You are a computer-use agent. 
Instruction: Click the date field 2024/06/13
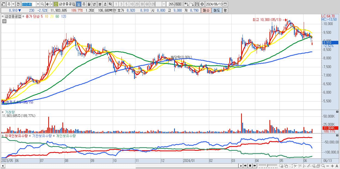tap(214, 4)
